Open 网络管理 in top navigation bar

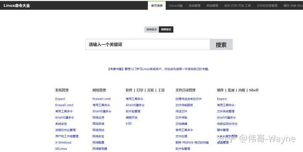tap(212, 5)
